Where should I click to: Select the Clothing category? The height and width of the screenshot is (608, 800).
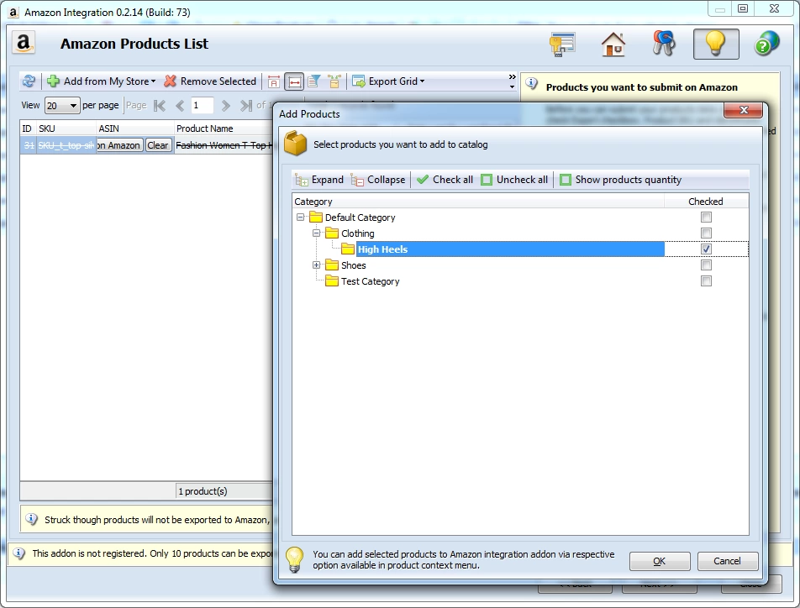coord(358,233)
